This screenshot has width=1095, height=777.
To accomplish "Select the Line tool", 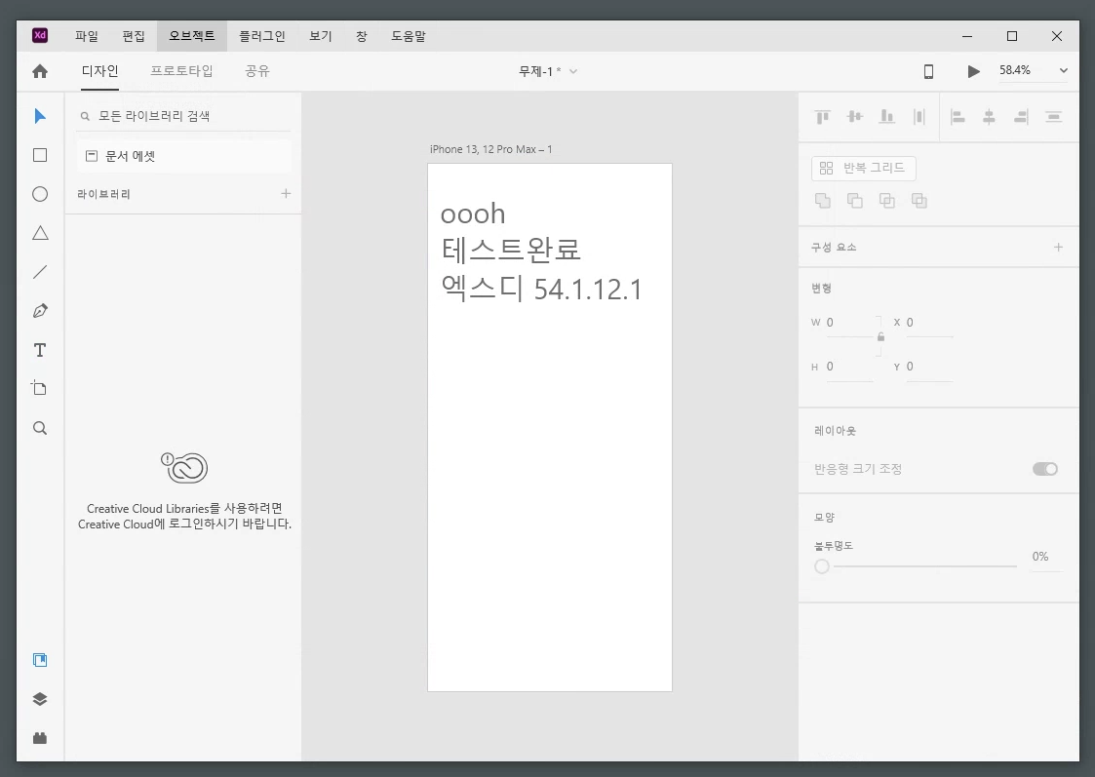I will pyautogui.click(x=40, y=272).
